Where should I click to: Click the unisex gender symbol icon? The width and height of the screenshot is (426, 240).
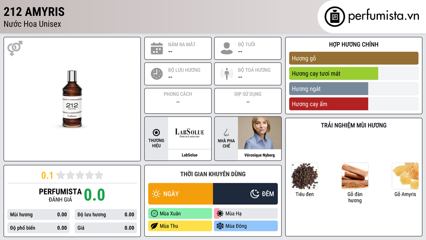tap(15, 48)
